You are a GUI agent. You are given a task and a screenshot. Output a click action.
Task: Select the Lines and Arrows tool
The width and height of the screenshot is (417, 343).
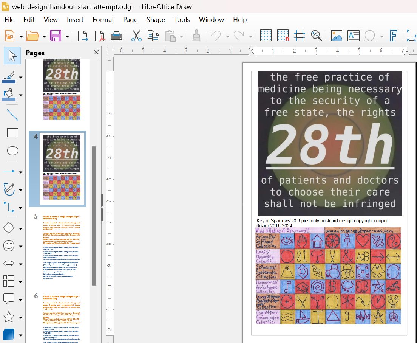pyautogui.click(x=9, y=171)
